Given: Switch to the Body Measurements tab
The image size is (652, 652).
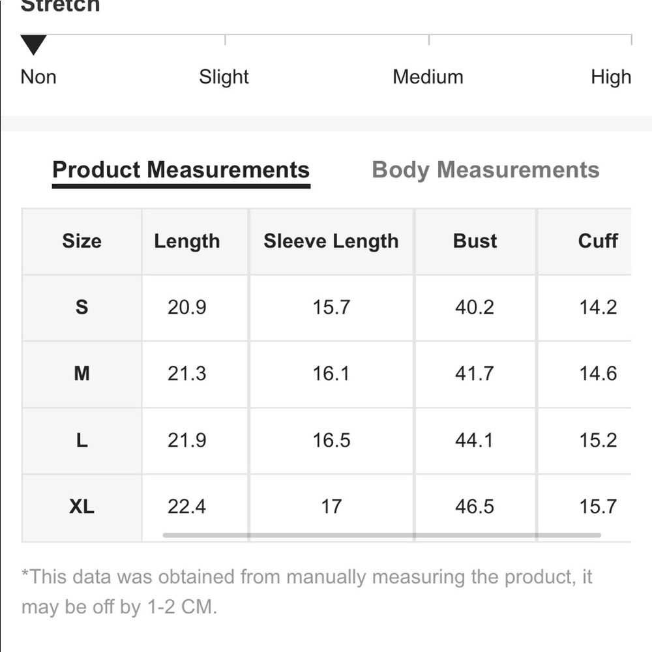Looking at the screenshot, I should (x=485, y=170).
